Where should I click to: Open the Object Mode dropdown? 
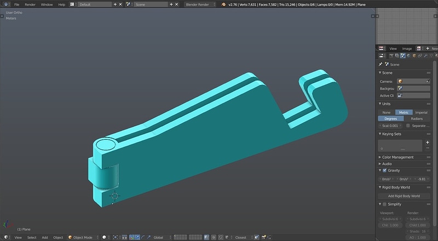(83, 237)
